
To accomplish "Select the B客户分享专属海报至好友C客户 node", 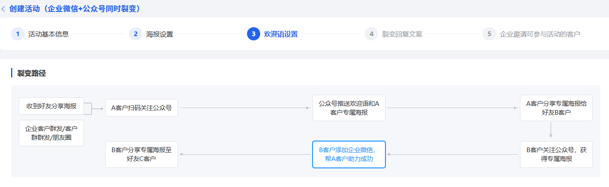I will pos(142,154).
